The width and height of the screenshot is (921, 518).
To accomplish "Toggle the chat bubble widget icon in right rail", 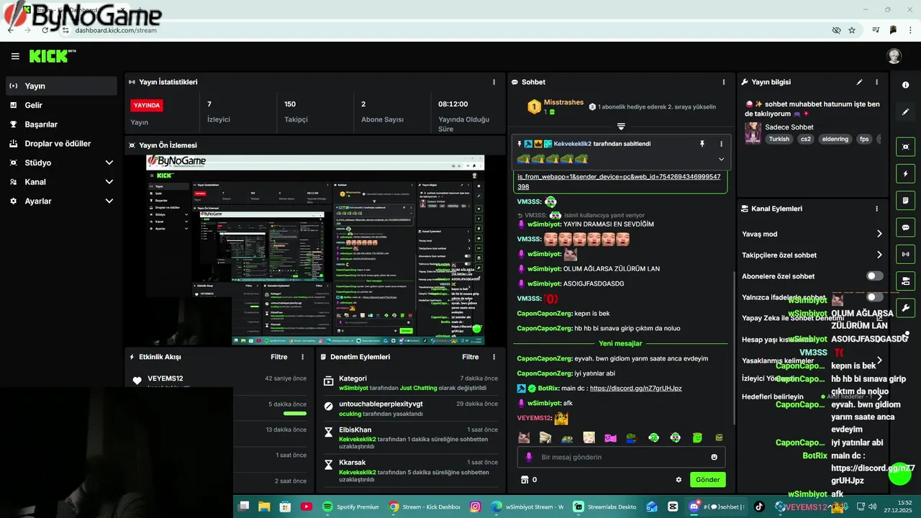I will (905, 227).
